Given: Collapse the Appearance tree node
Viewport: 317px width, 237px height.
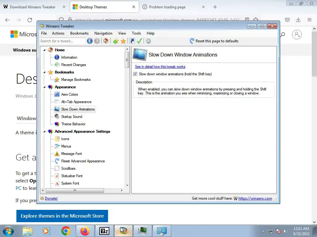Looking at the screenshot, I should tap(44, 87).
